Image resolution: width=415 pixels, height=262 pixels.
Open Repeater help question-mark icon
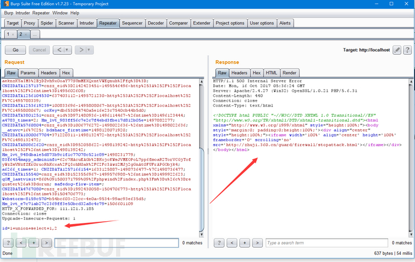tap(407, 50)
